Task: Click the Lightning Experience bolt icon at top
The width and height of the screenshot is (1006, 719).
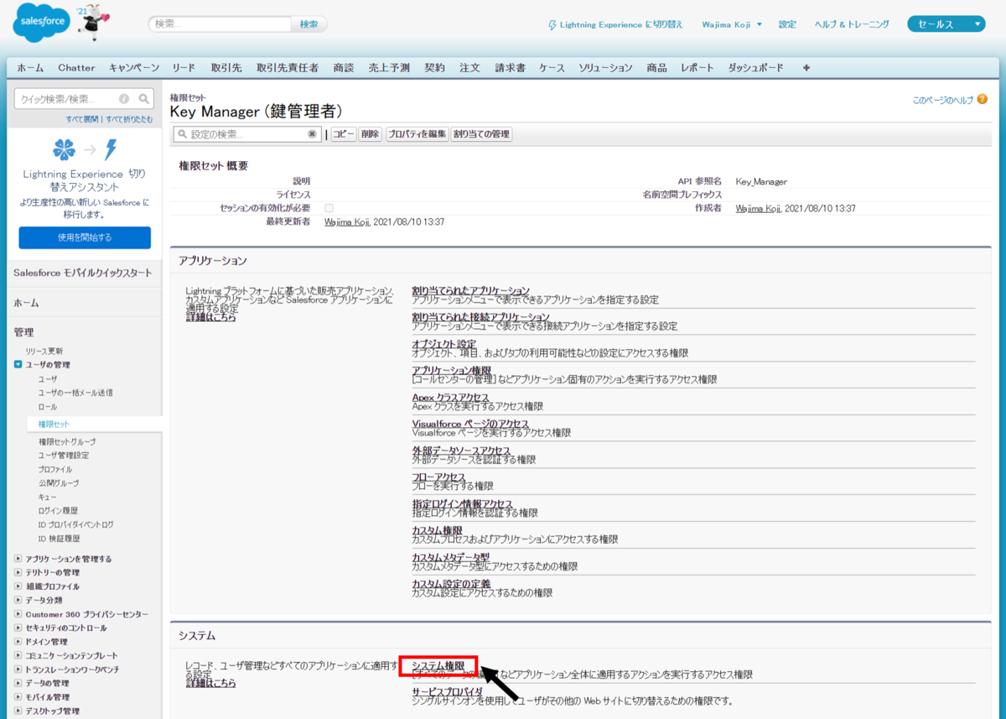Action: click(552, 24)
